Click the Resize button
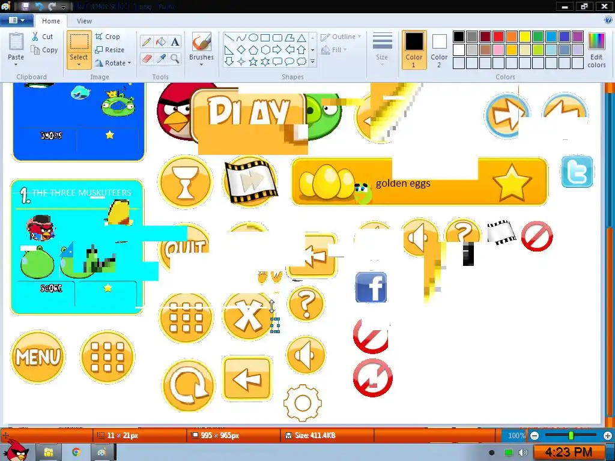 pyautogui.click(x=110, y=50)
